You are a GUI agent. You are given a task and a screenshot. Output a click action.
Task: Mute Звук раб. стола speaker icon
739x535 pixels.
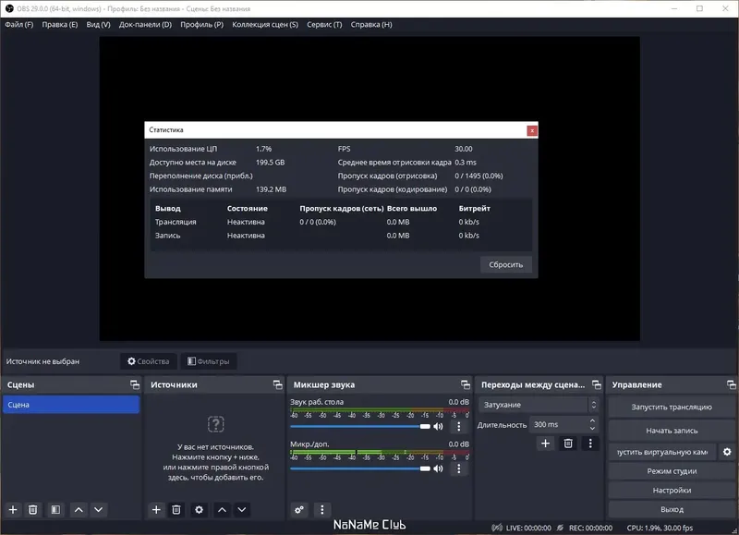click(x=438, y=427)
